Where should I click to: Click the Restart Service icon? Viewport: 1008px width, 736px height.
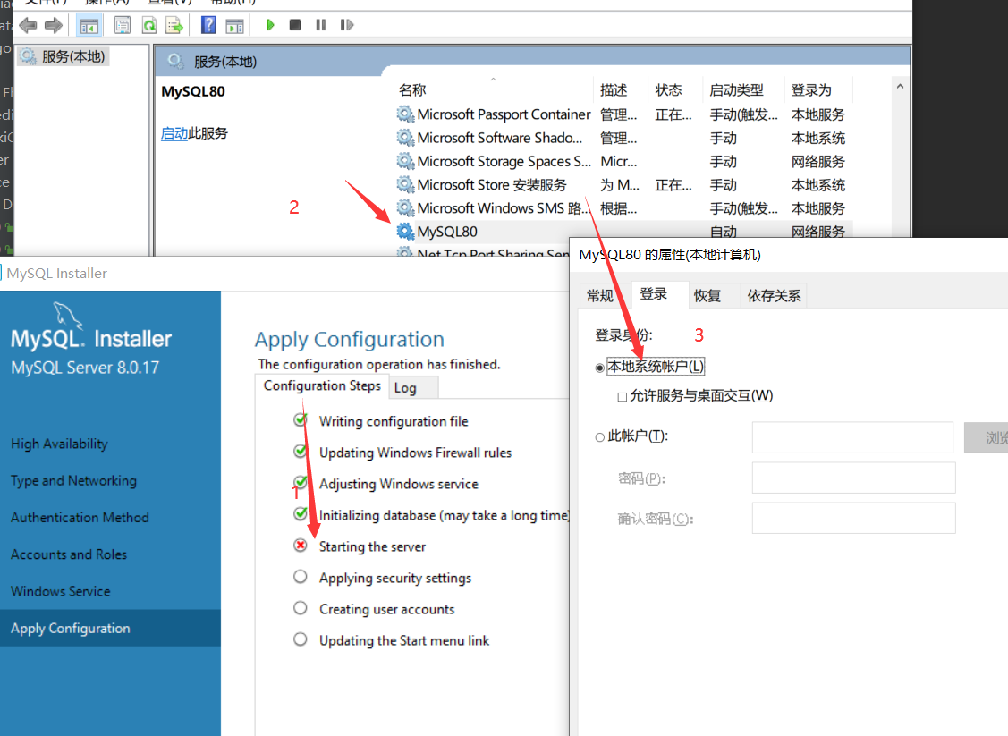346,25
